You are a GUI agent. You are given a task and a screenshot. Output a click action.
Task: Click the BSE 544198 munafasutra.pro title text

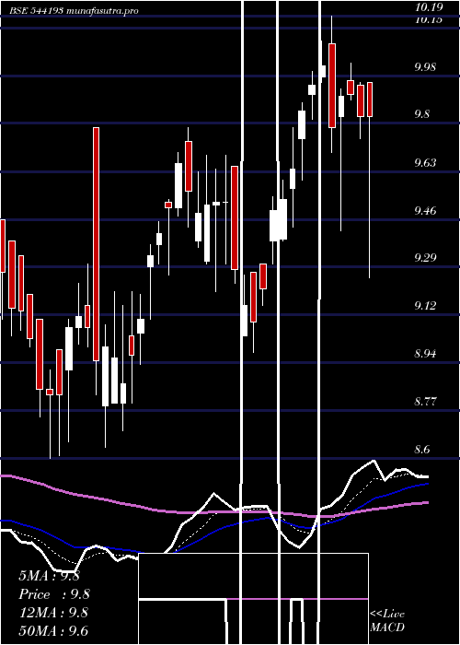click(x=74, y=10)
